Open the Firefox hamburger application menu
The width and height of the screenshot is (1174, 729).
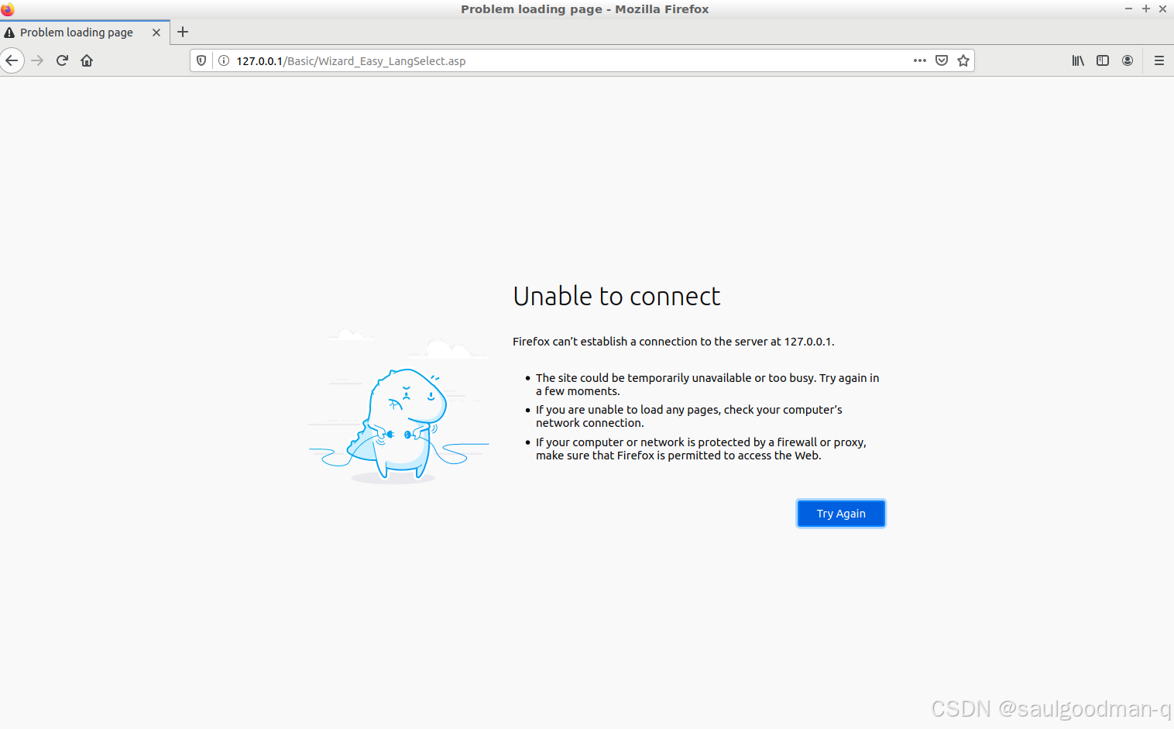click(x=1159, y=60)
